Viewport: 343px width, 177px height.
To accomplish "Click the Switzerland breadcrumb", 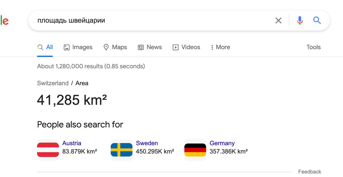I will [x=53, y=83].
